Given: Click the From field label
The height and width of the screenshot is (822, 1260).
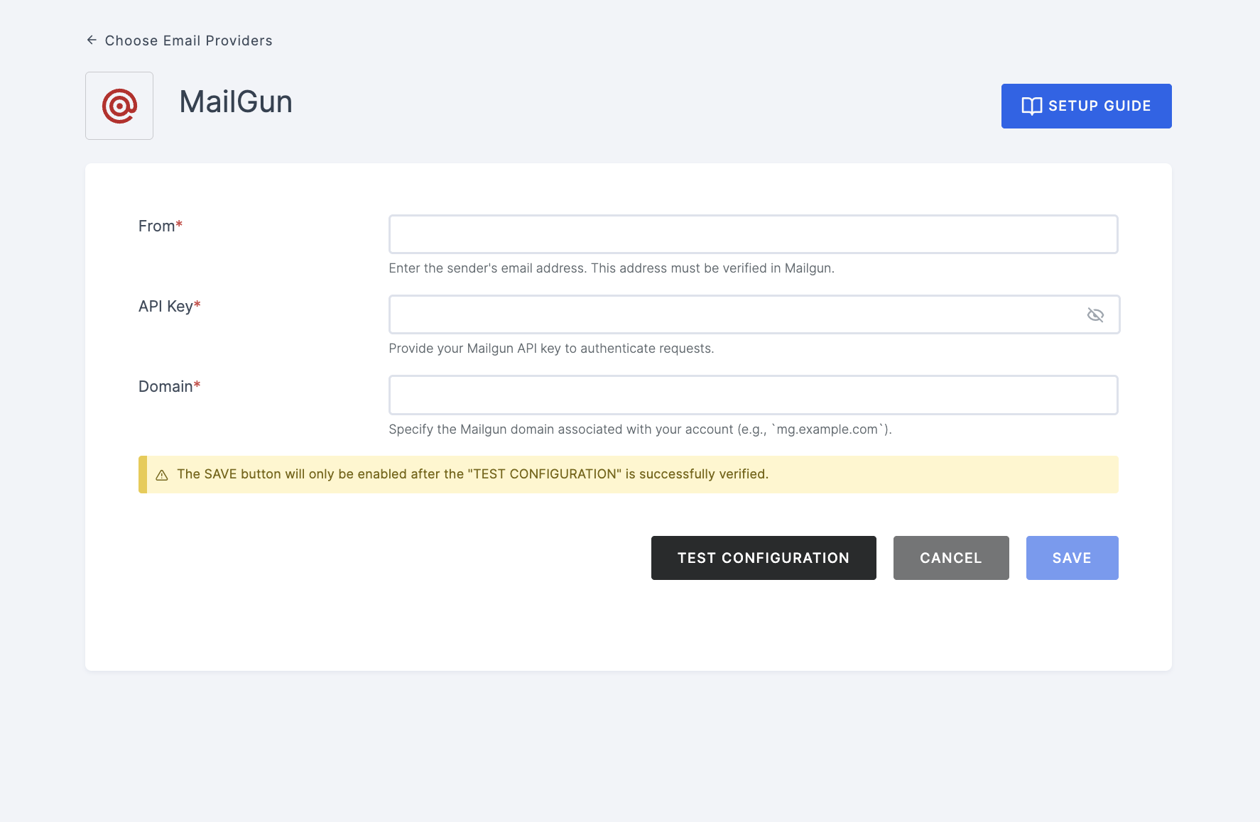Looking at the screenshot, I should tap(161, 226).
